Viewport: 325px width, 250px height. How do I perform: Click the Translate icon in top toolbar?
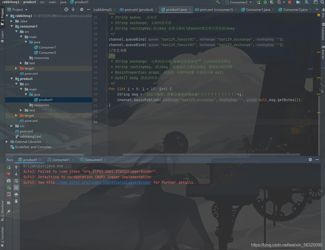coord(307,2)
